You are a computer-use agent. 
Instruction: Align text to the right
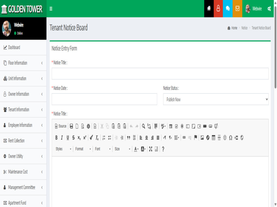click(152, 138)
